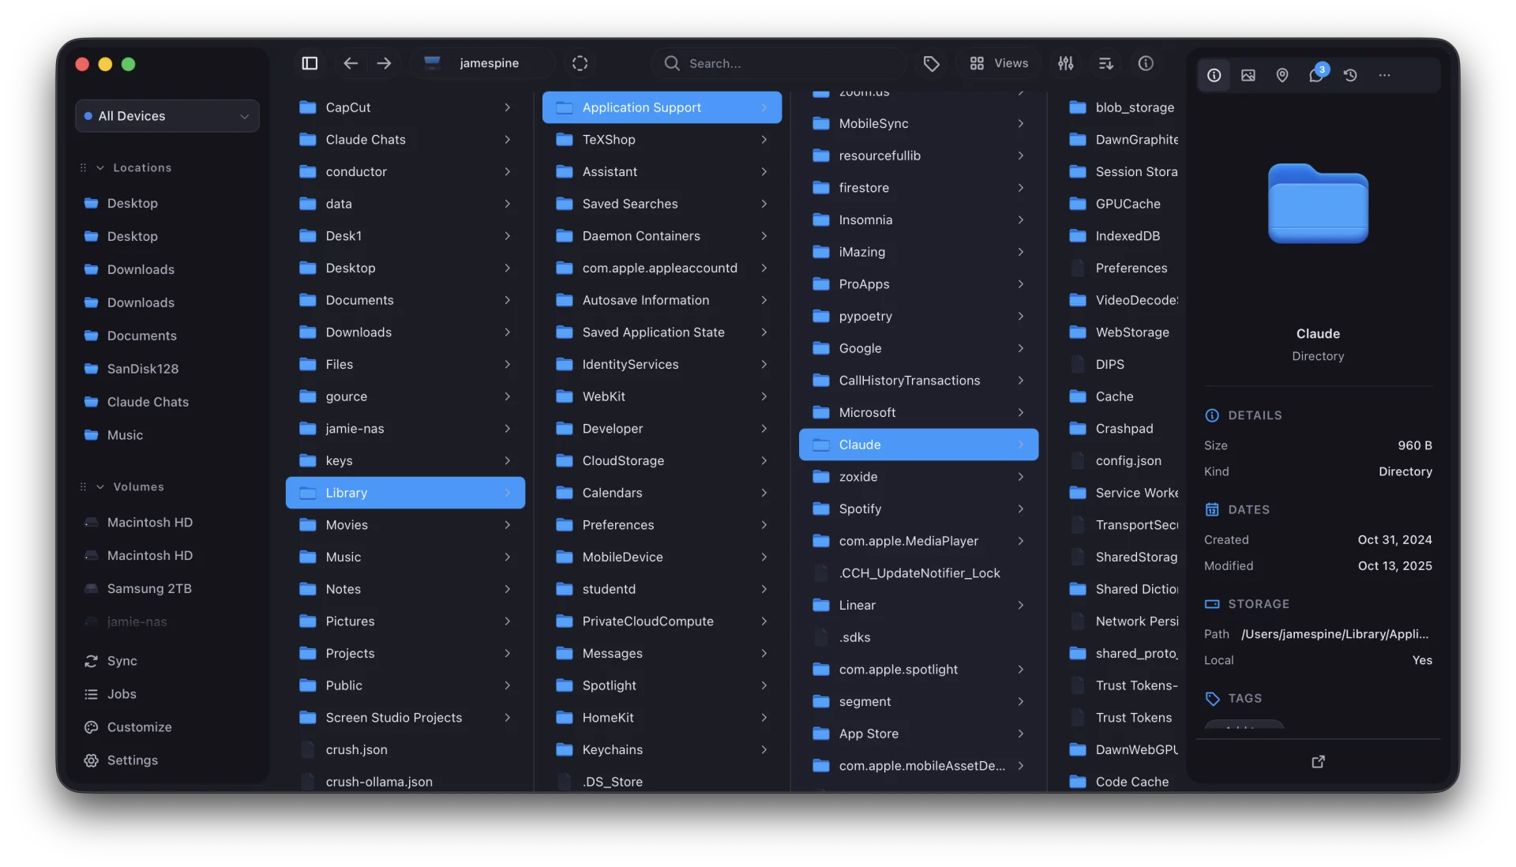This screenshot has height=867, width=1516.
Task: Click the filter adjustments icon in the toolbar
Action: point(1065,63)
